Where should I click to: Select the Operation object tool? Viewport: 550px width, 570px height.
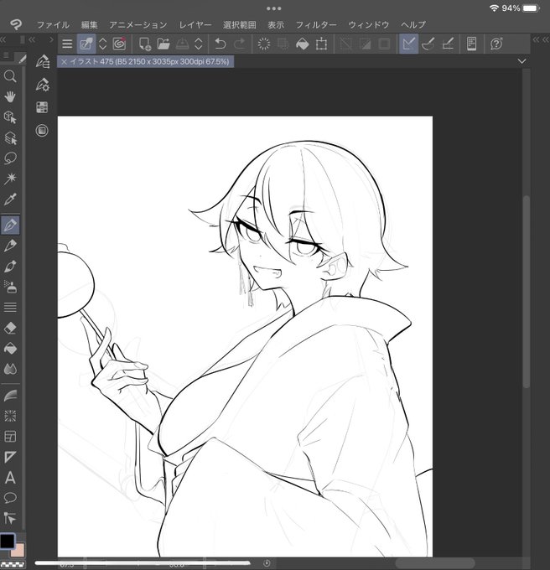[10, 117]
